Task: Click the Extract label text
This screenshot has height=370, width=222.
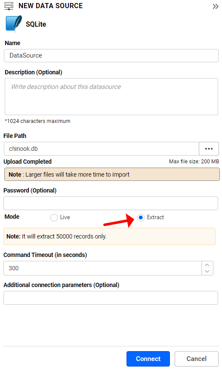Action: [155, 217]
